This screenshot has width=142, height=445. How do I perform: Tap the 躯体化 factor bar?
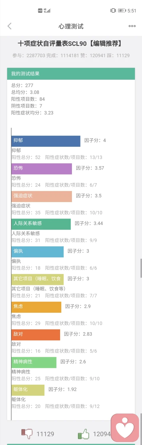[28, 390]
